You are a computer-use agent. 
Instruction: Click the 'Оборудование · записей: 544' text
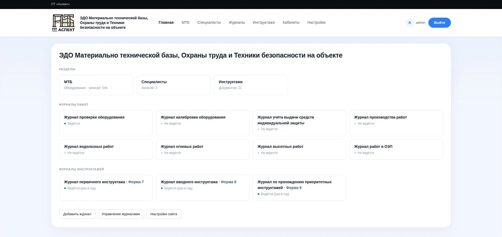86,88
